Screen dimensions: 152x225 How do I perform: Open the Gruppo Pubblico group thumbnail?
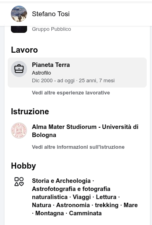click(x=19, y=29)
